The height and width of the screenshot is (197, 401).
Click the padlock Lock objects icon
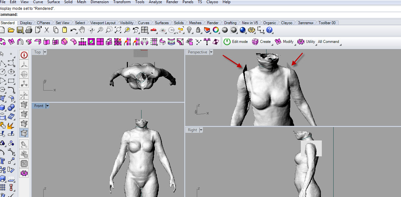coord(198,30)
